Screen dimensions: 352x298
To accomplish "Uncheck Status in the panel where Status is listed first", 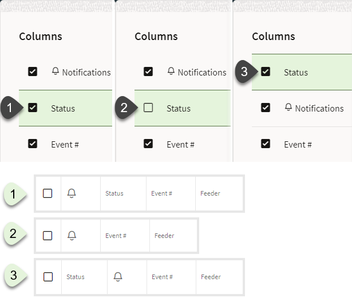I will tap(266, 72).
